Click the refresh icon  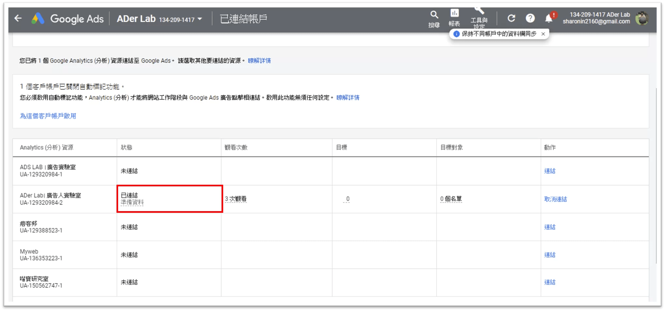pos(511,18)
